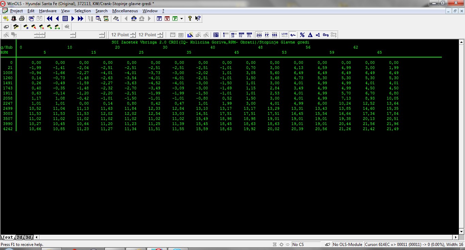The height and width of the screenshot is (250, 465).
Task: Jump to last map with double-right arrows
Action: pos(81,19)
